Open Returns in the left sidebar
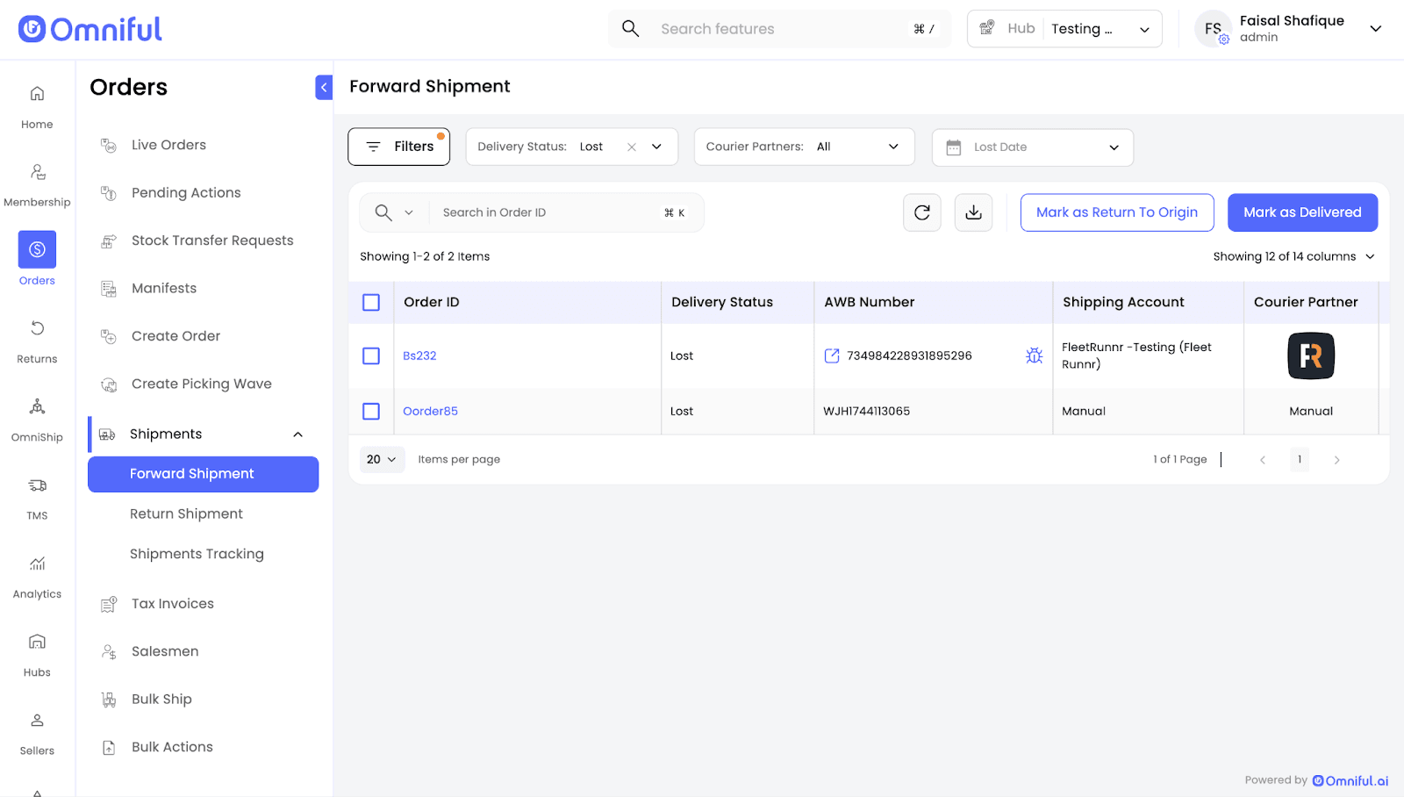The height and width of the screenshot is (797, 1404). [37, 341]
